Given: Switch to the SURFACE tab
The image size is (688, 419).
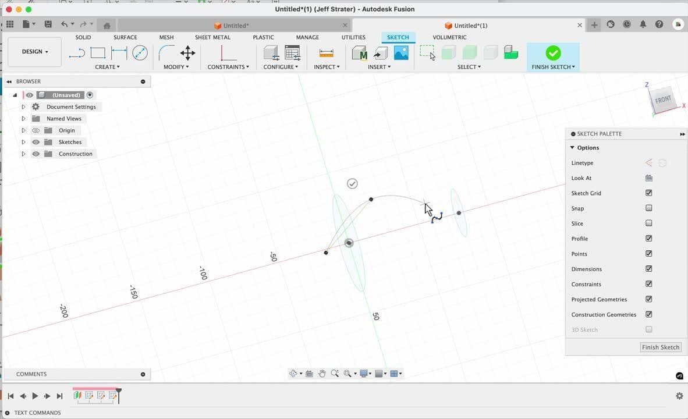Looking at the screenshot, I should [125, 37].
